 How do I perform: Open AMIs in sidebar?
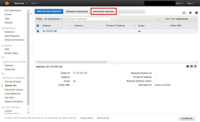tap(7, 49)
